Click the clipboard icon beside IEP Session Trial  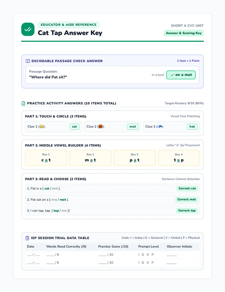27,238
